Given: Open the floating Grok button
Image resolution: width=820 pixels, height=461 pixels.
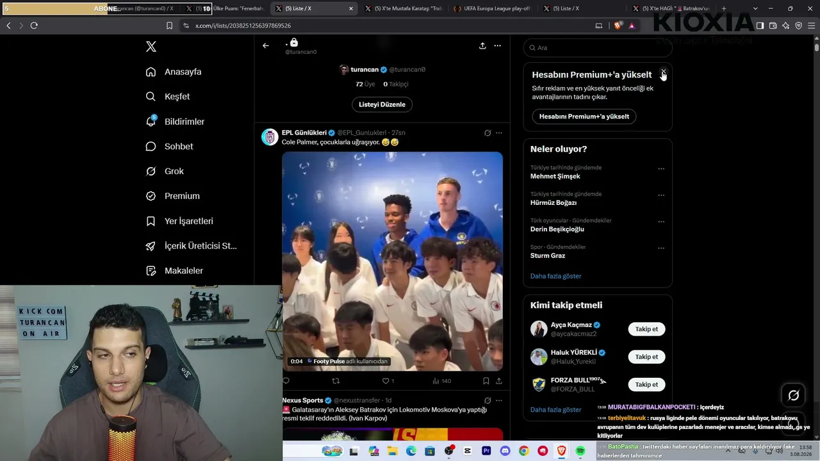Looking at the screenshot, I should point(793,396).
